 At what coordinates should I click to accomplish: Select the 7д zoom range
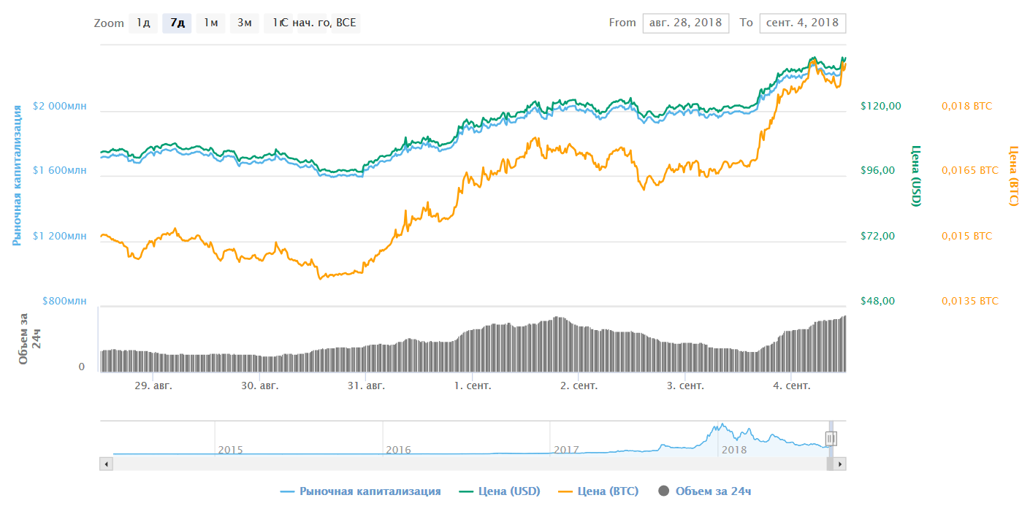(x=177, y=23)
